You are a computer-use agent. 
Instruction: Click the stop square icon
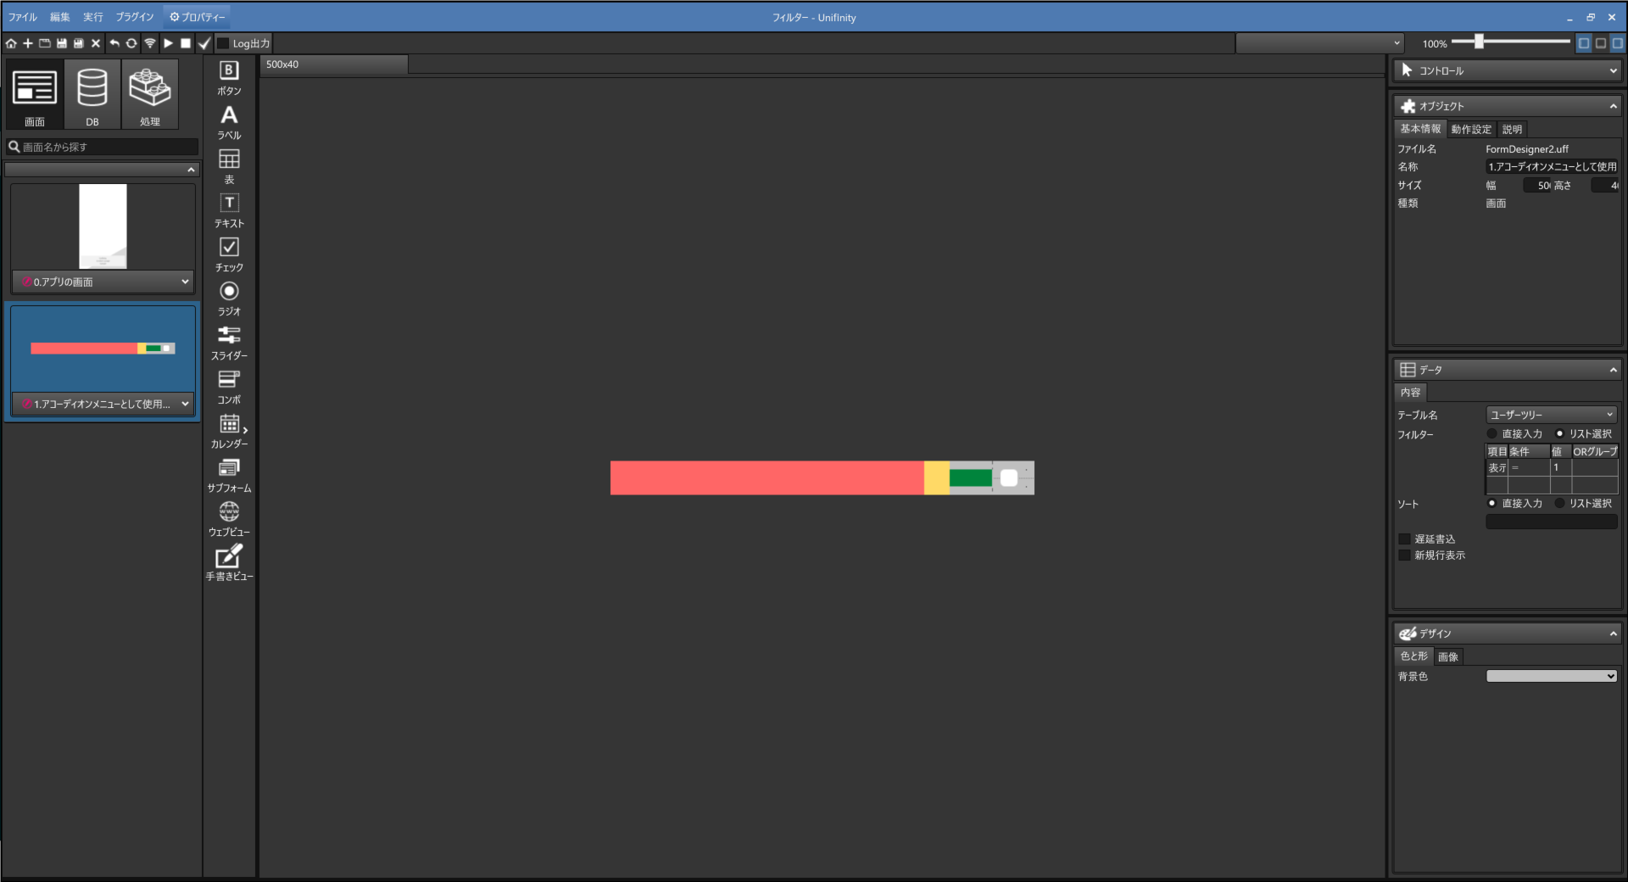(186, 43)
